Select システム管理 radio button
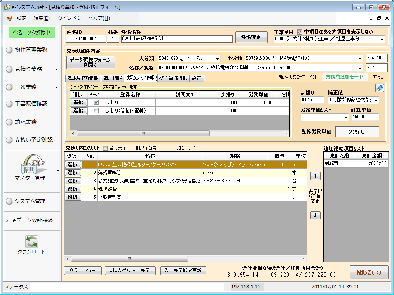The width and height of the screenshot is (394, 295). (x=9, y=201)
